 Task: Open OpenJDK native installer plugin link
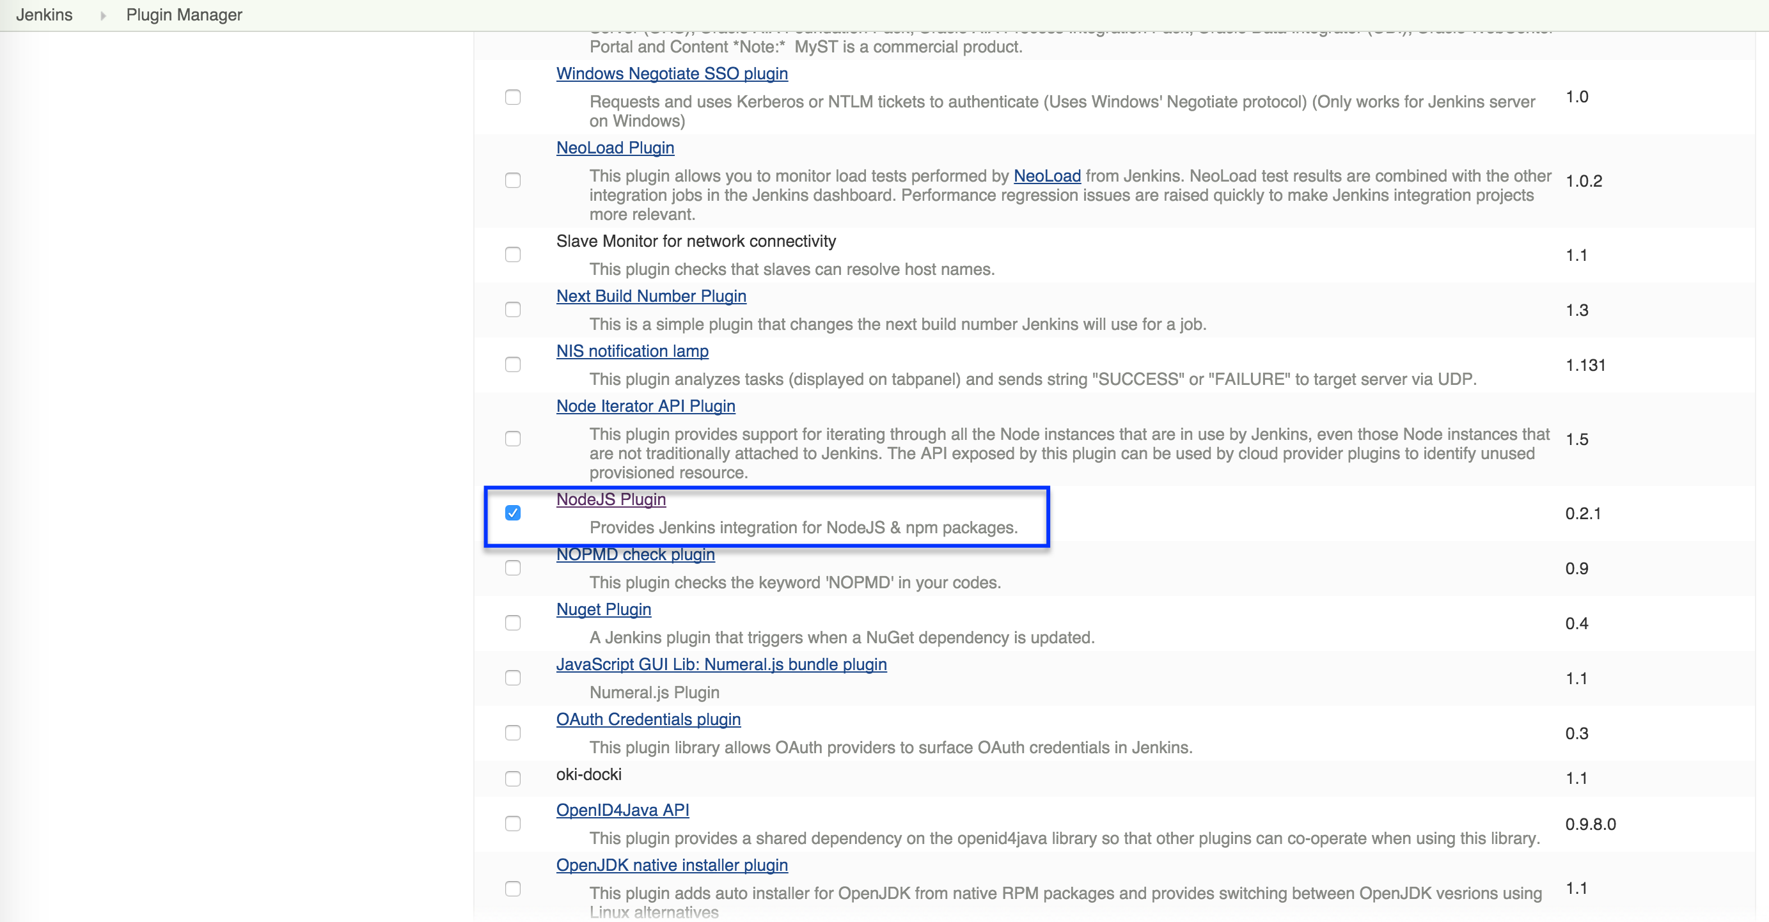[x=671, y=864]
